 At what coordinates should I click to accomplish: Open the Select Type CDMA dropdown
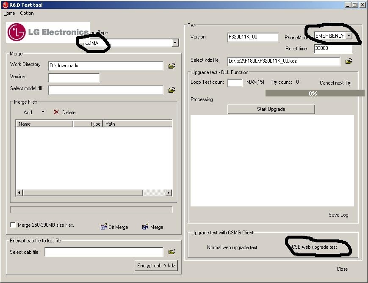pos(175,43)
